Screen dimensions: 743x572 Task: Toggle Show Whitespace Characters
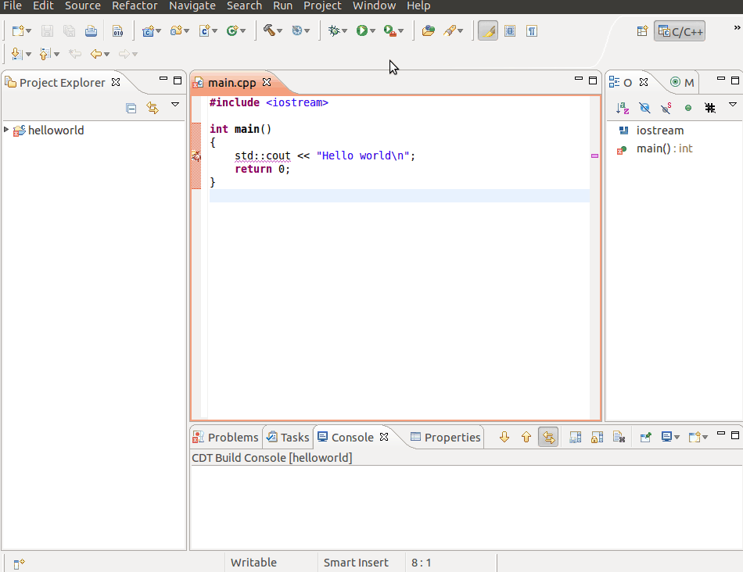click(x=533, y=30)
